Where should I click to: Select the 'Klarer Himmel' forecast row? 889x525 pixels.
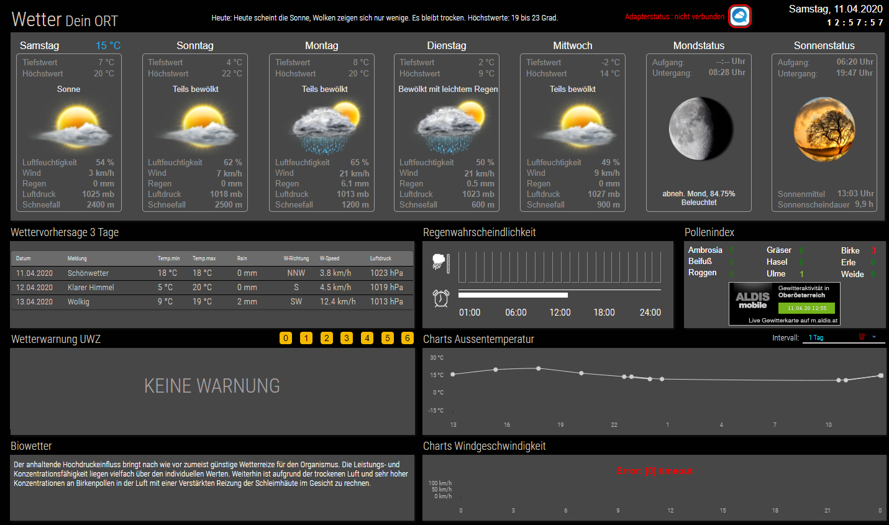(212, 287)
